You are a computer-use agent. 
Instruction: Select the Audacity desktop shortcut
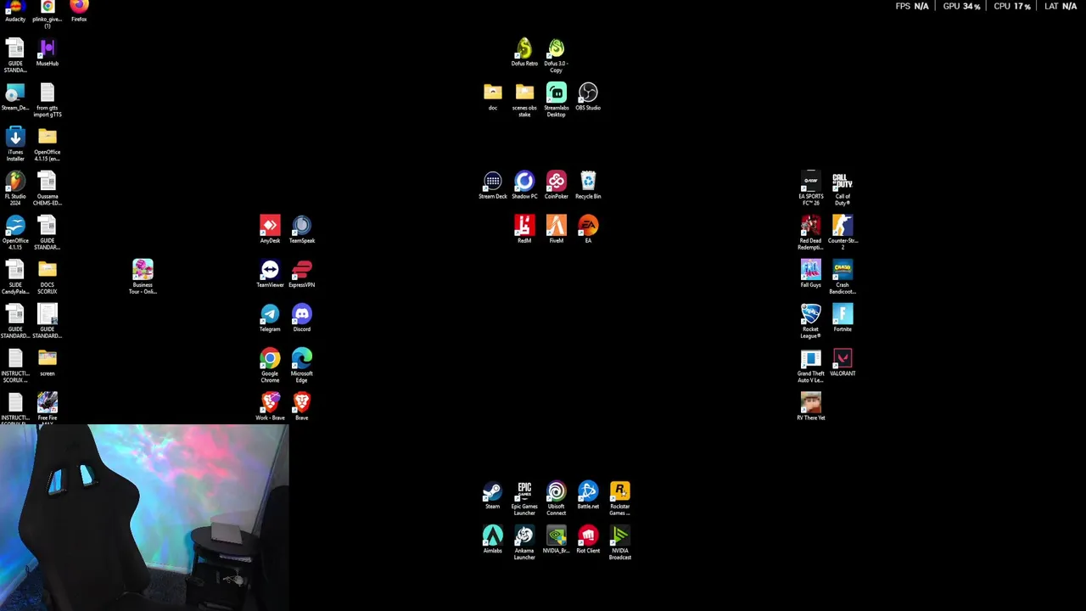pyautogui.click(x=15, y=11)
